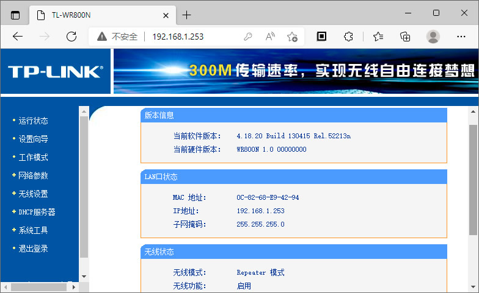The width and height of the screenshot is (479, 293).
Task: Open the square extension icon in toolbar
Action: (321, 37)
